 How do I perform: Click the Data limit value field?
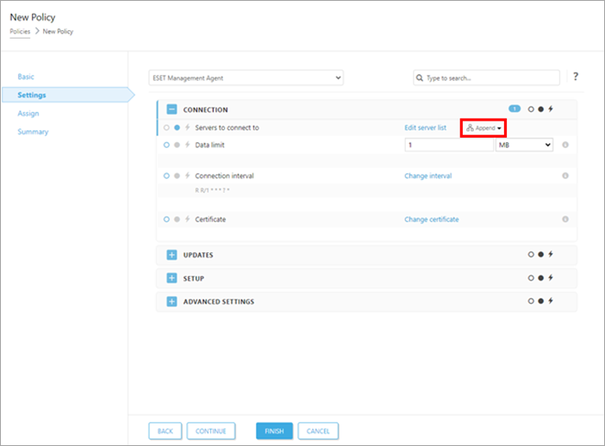(x=449, y=145)
